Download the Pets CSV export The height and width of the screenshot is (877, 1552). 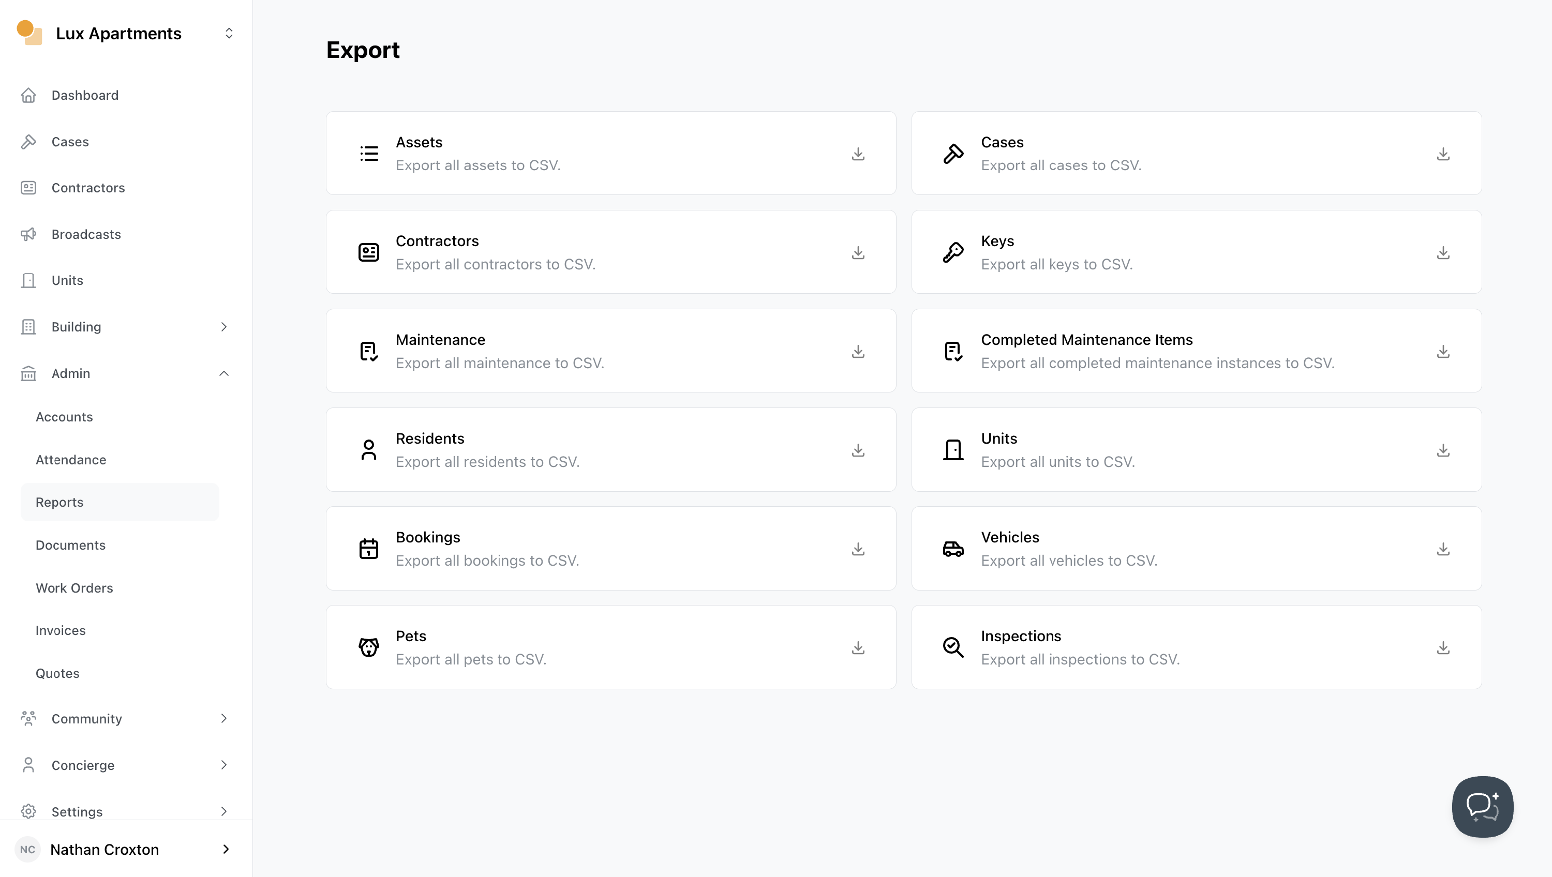(858, 648)
